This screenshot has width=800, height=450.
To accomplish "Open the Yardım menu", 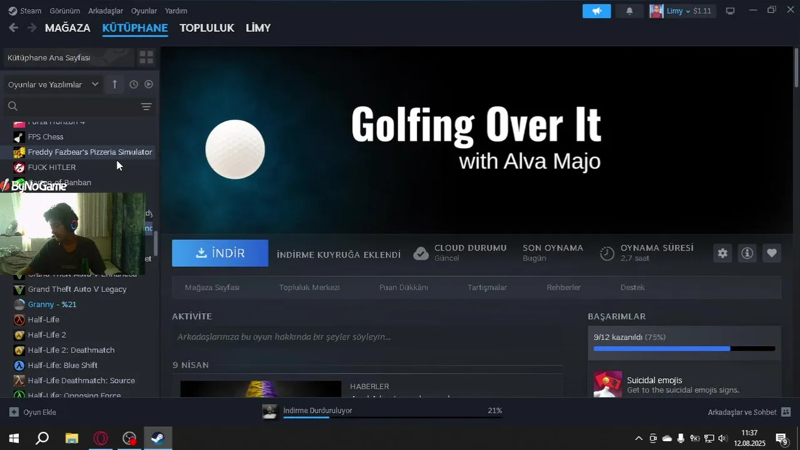I will 176,11.
